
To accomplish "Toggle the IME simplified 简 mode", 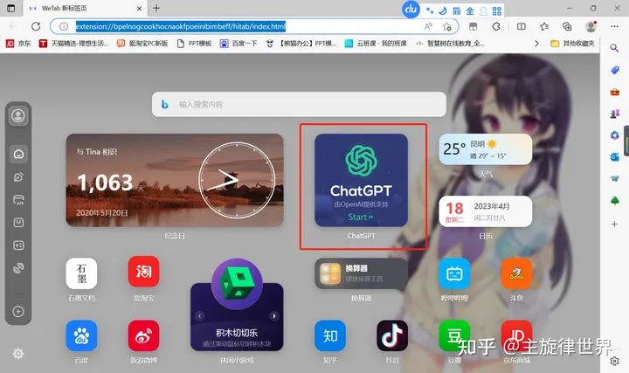I will [x=457, y=10].
